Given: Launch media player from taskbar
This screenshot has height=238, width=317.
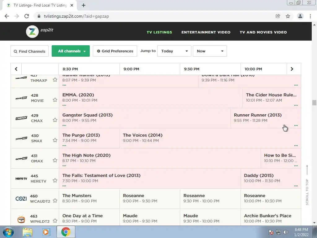Looking at the screenshot, I should tap(46, 232).
